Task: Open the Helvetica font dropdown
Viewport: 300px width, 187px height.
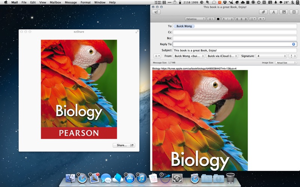Action: [195, 19]
